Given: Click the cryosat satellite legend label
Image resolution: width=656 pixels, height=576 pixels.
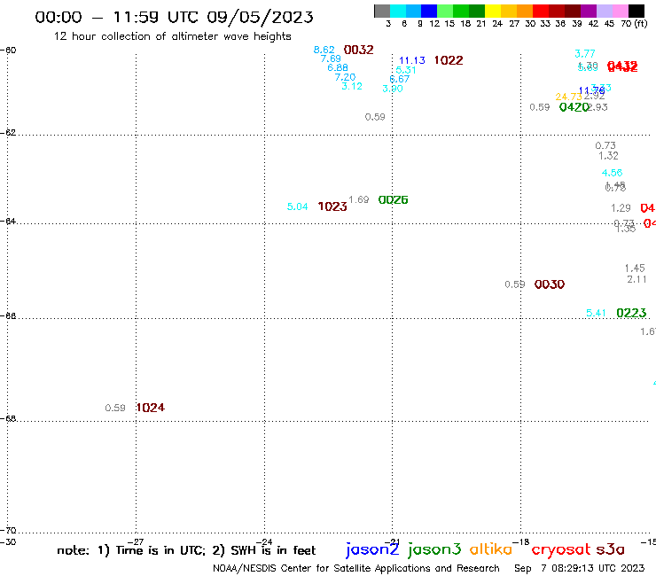Looking at the screenshot, I should pos(560,550).
